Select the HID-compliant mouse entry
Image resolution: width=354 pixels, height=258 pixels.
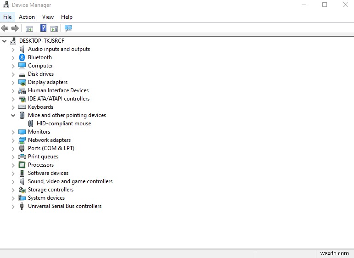(64, 123)
